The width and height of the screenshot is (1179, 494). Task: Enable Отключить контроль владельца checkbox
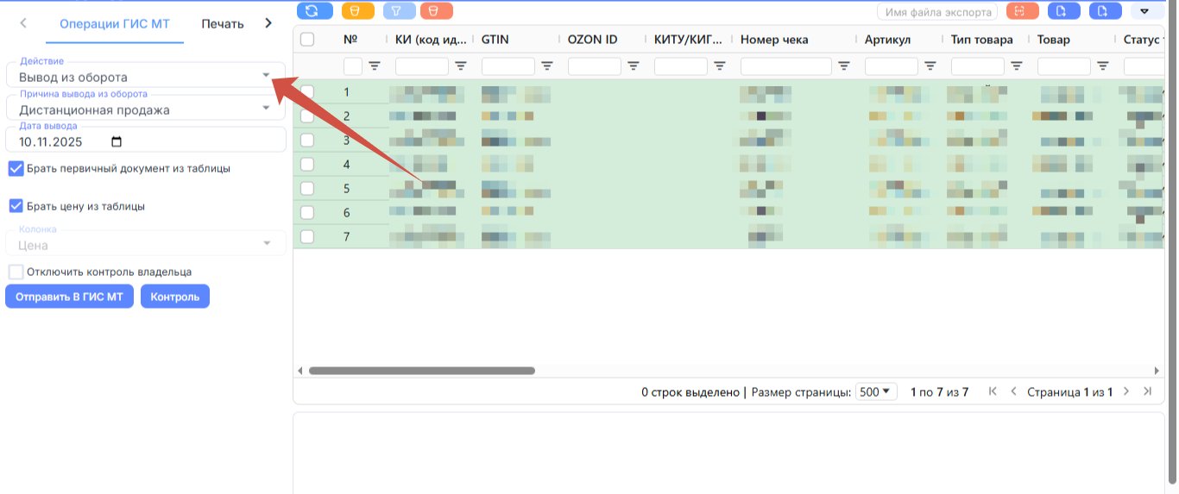pos(16,272)
